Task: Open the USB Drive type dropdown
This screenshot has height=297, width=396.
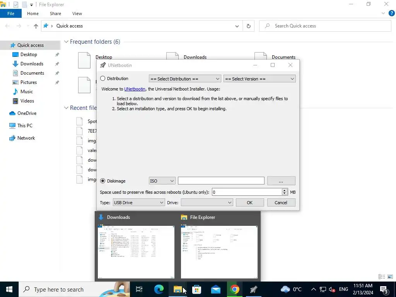Action: point(139,203)
